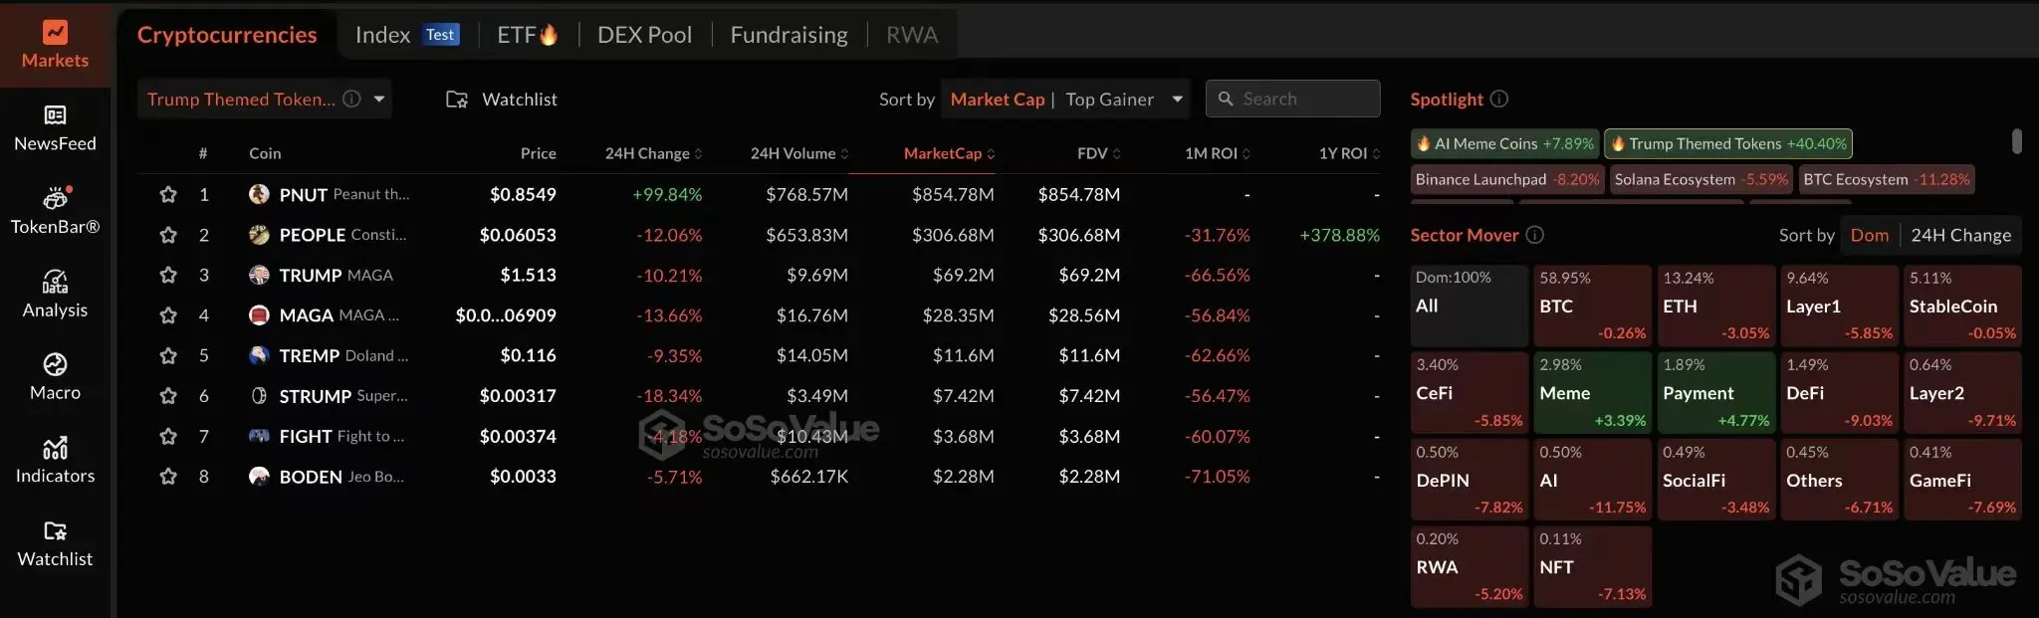
Task: Select the AI Meme Coins spotlight tag
Action: [x=1503, y=143]
